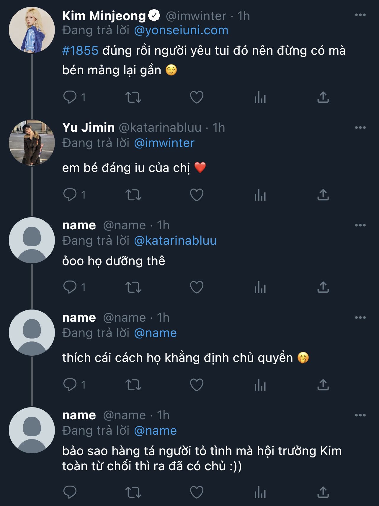Open more options menu on Yu Jimin's reply

tap(360, 128)
